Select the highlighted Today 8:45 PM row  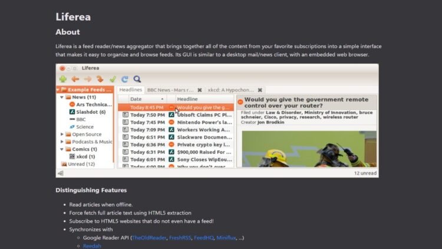click(176, 107)
